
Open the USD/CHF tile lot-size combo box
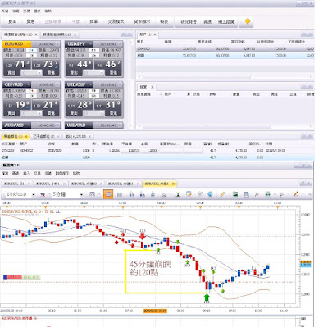coord(93,113)
